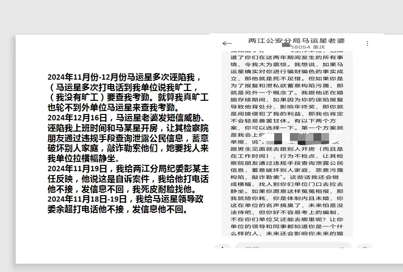
Task: Click the paragraph beginning '2024年11月18日-19日'
Action: click(125, 204)
